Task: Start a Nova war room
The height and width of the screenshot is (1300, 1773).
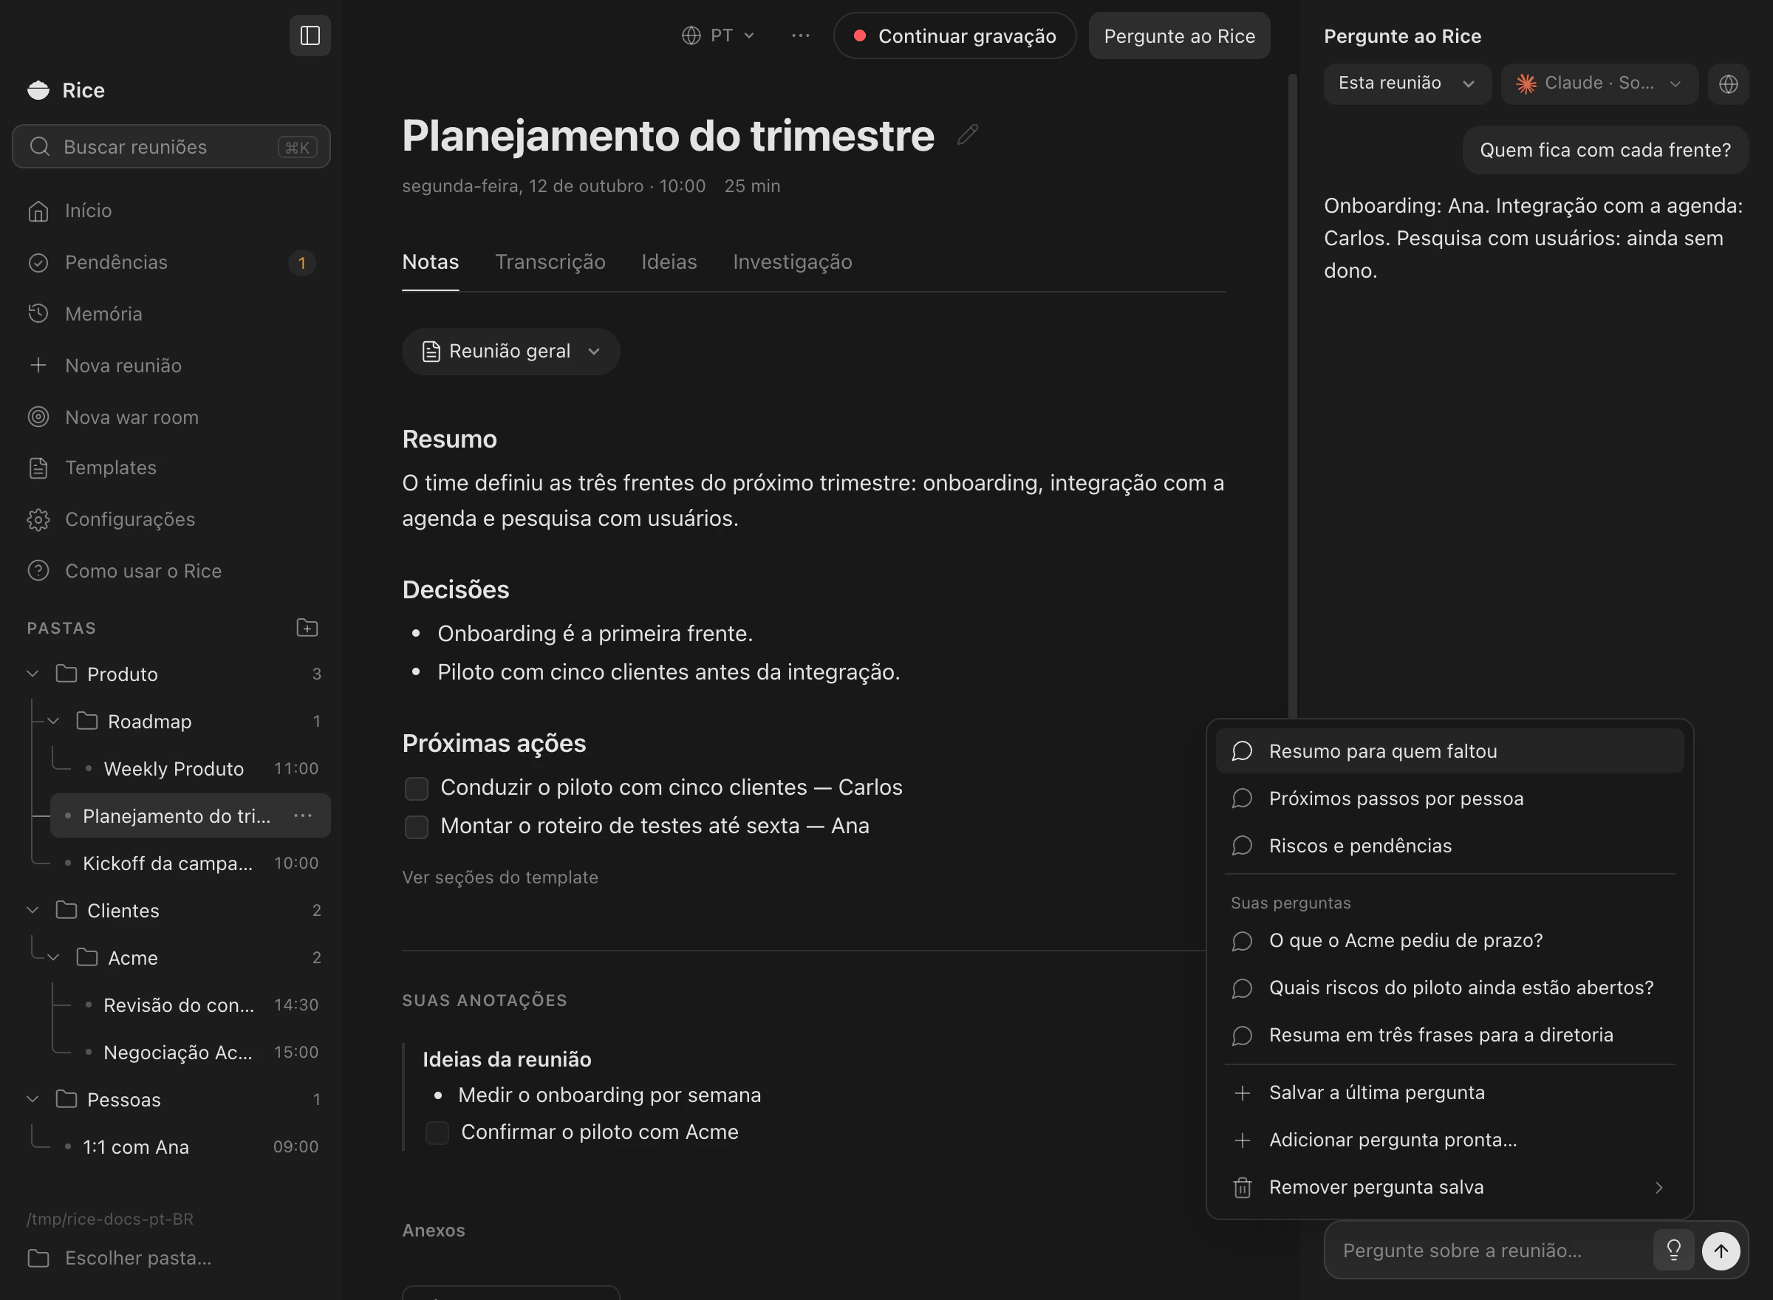Action: point(171,417)
